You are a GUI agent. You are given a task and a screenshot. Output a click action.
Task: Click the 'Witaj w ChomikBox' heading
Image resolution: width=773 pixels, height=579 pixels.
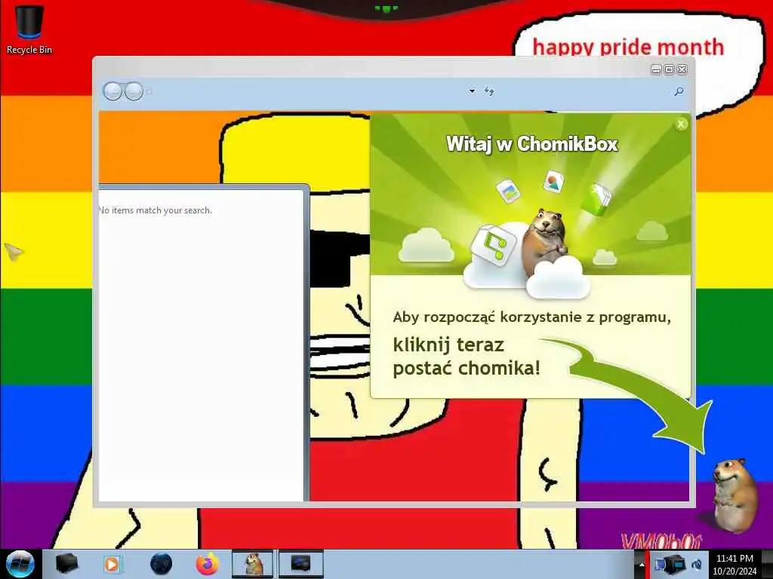pyautogui.click(x=532, y=144)
